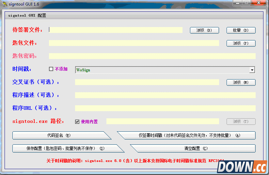This screenshot has width=269, height=175.
Task: Click the 时间戳 label
Action: click(22, 69)
